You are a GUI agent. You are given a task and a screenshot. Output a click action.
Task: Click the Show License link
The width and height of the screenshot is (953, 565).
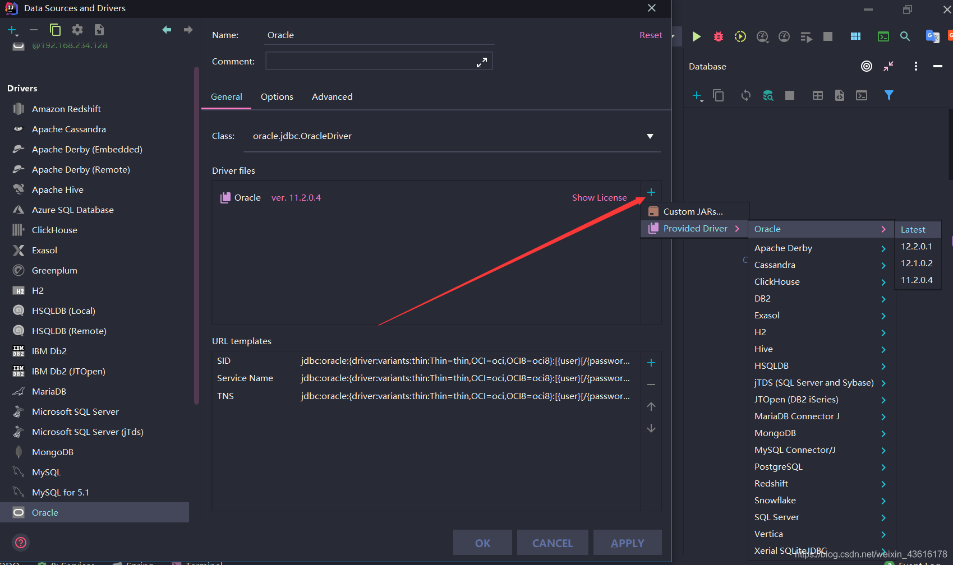point(599,198)
